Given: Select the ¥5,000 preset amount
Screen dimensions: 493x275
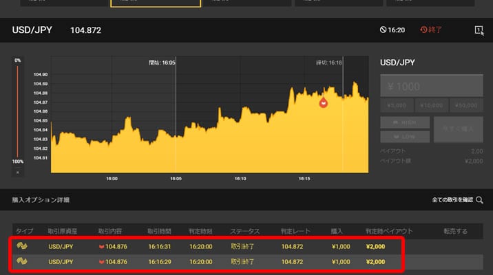Looking at the screenshot, I should (x=397, y=105).
